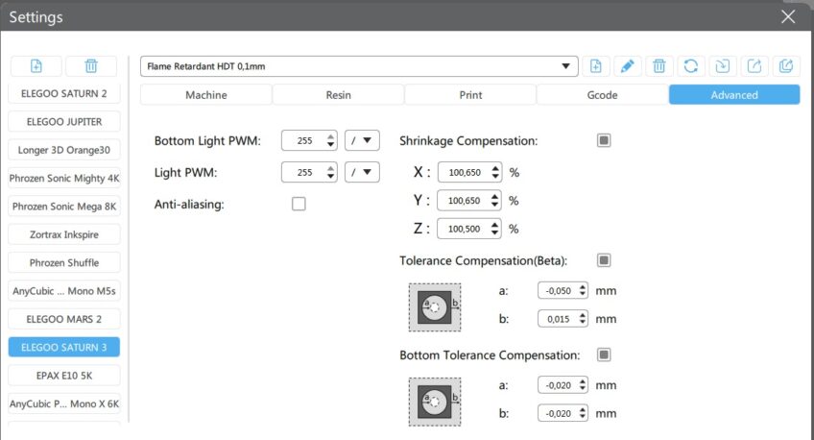814x440 pixels.
Task: Add a new printer in the sidebar
Action: pos(36,66)
